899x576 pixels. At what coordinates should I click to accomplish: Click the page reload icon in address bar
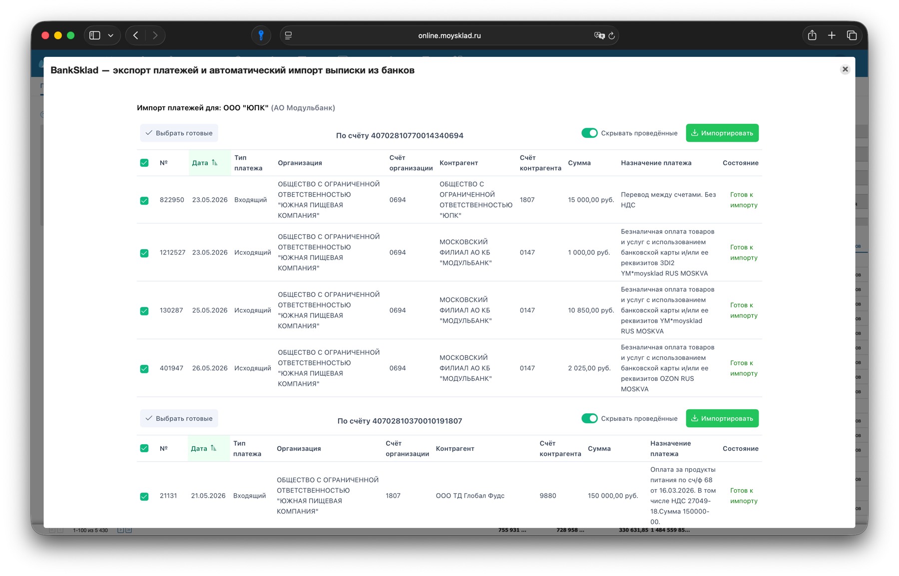[x=611, y=35]
